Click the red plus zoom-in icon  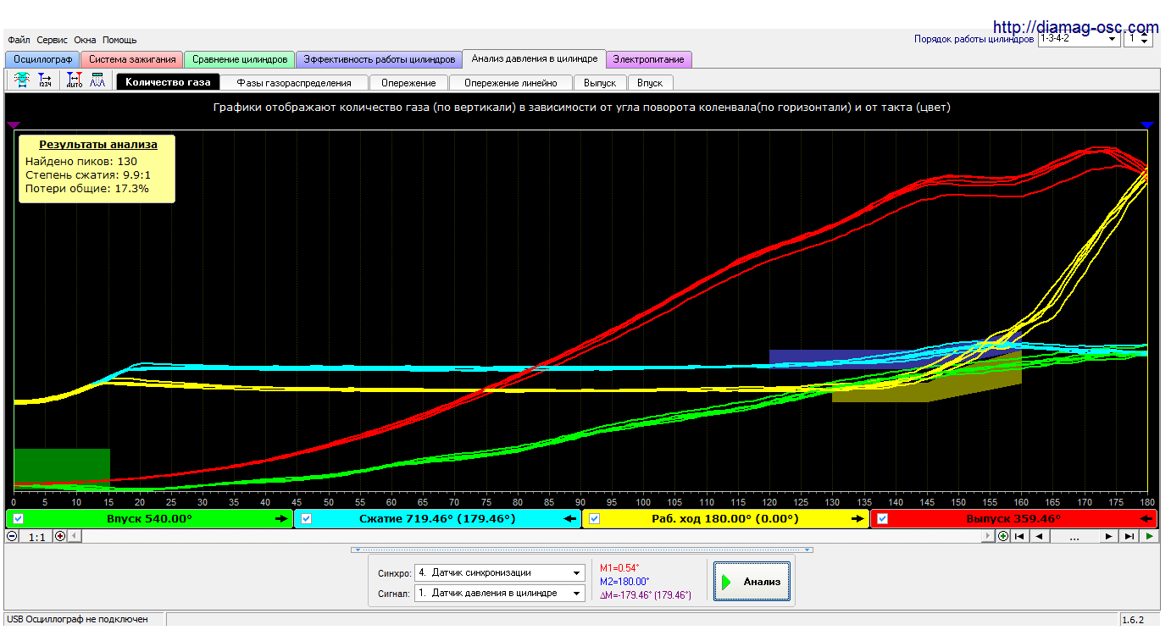click(x=60, y=536)
